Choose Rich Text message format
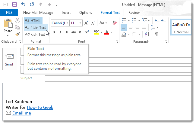Viewport: 196px width, 125px height. [35, 34]
